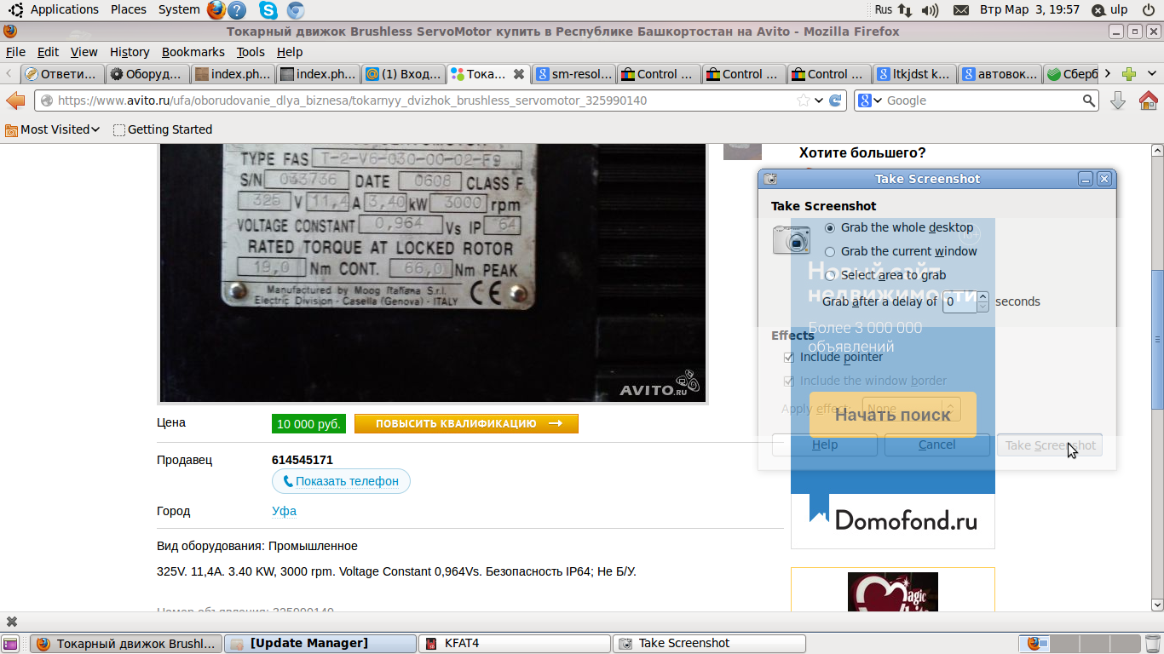Open the Applications menu in the panel
Image resolution: width=1164 pixels, height=654 pixels.
click(65, 10)
